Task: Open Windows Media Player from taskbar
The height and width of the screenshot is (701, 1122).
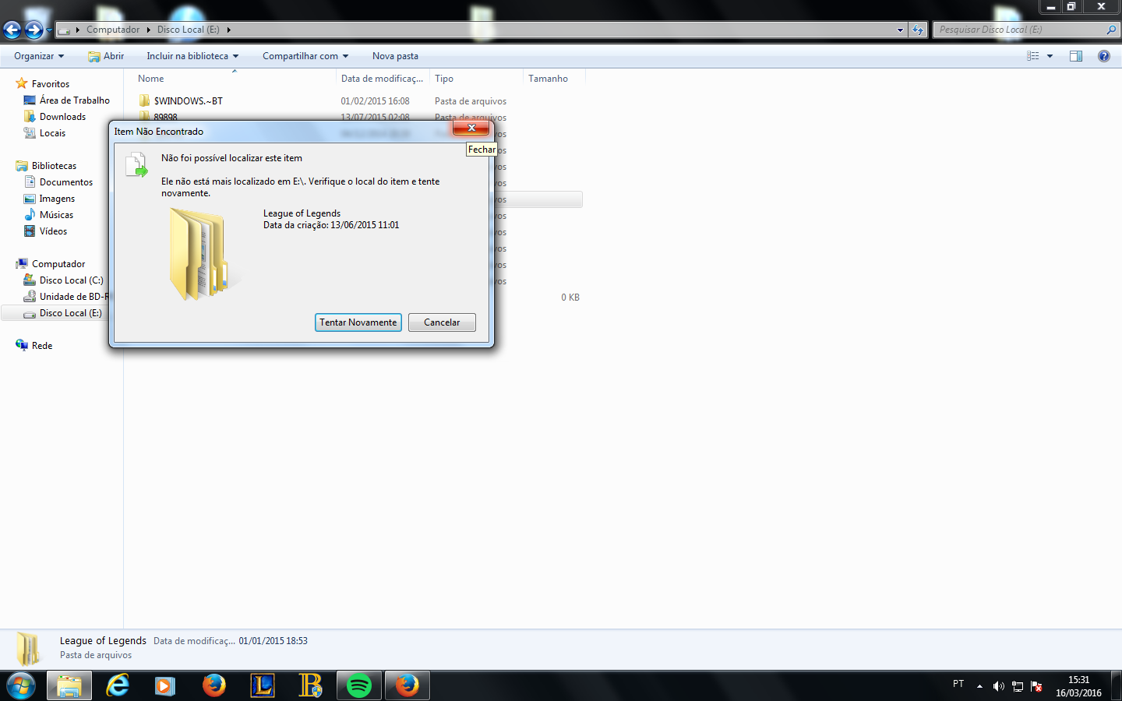Action: (x=165, y=686)
